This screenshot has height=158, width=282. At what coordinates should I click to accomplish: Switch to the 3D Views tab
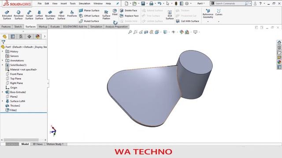[x=37, y=144]
